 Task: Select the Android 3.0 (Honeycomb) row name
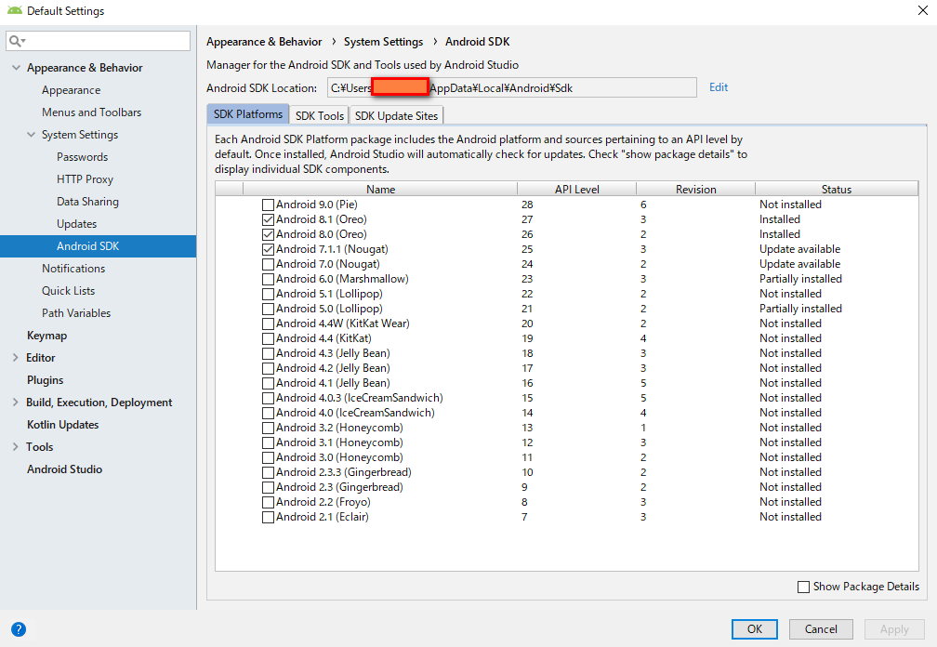(339, 457)
